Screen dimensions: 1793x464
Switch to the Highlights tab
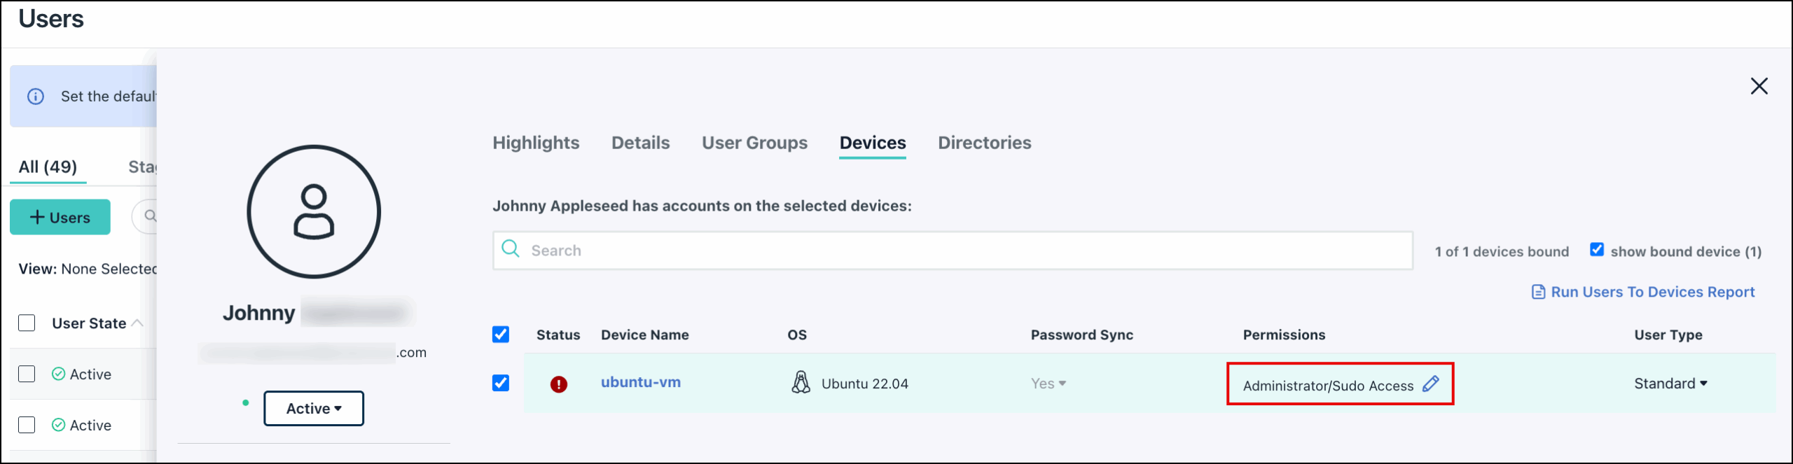coord(536,143)
